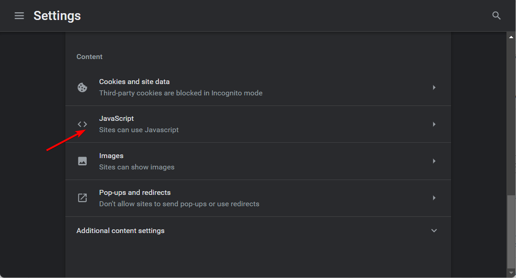The width and height of the screenshot is (516, 278).
Task: Click the Images picture icon
Action: tap(82, 161)
